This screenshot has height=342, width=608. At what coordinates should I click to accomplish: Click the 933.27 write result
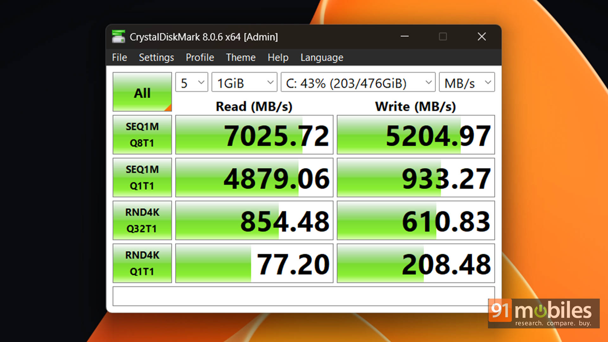click(x=416, y=177)
